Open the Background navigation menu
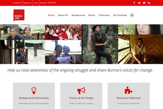The width and height of the screenshot is (163, 109). [78, 15]
